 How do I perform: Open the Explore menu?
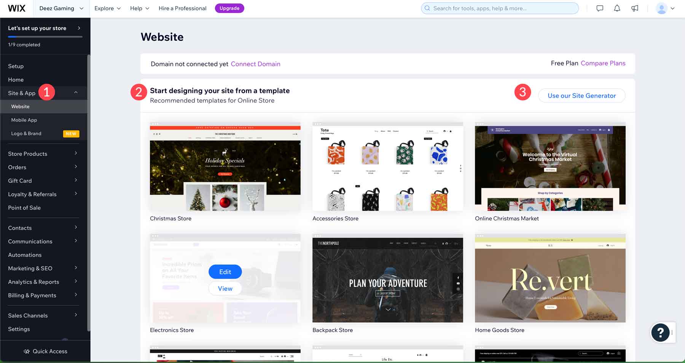107,8
